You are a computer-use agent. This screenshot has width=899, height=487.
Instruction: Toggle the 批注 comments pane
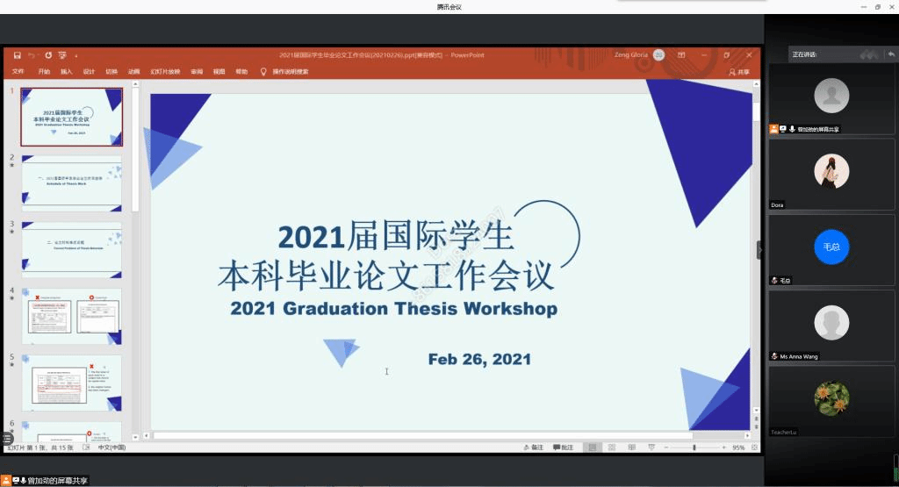click(x=563, y=448)
